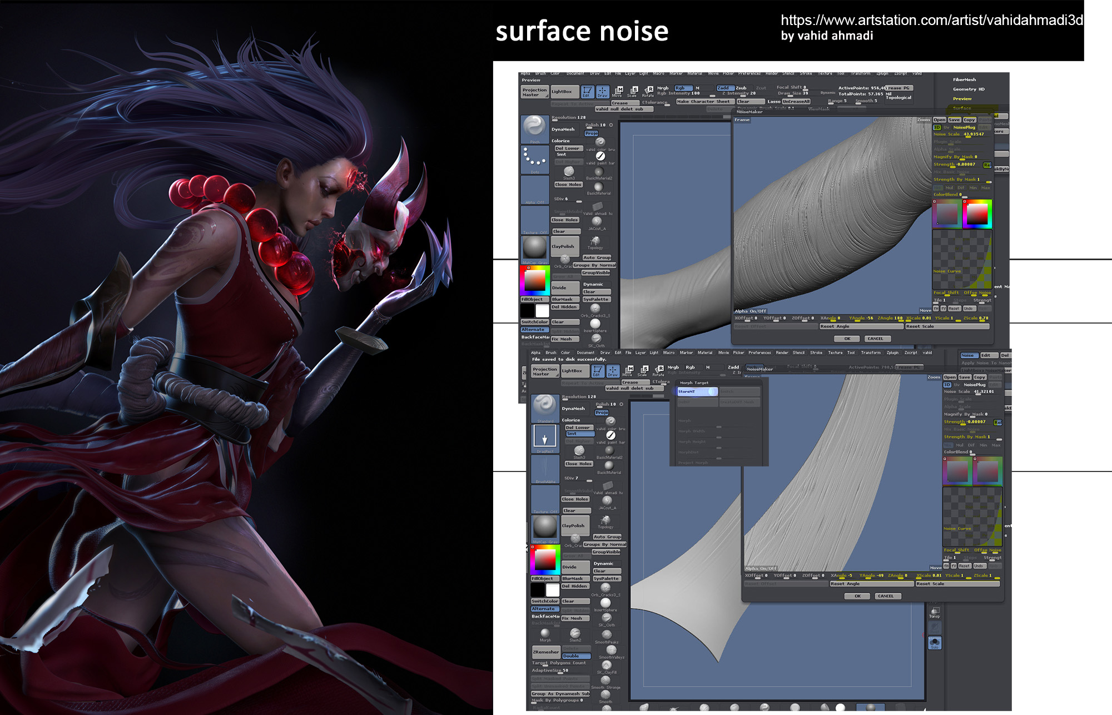Viewport: 1112px width, 715px height.
Task: Open Projection Master in upper screenshot
Action: (535, 92)
